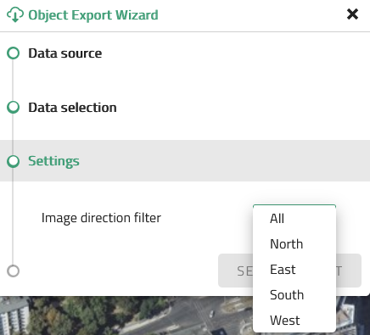Close the Object Export Wizard
370x335 pixels.
click(352, 14)
